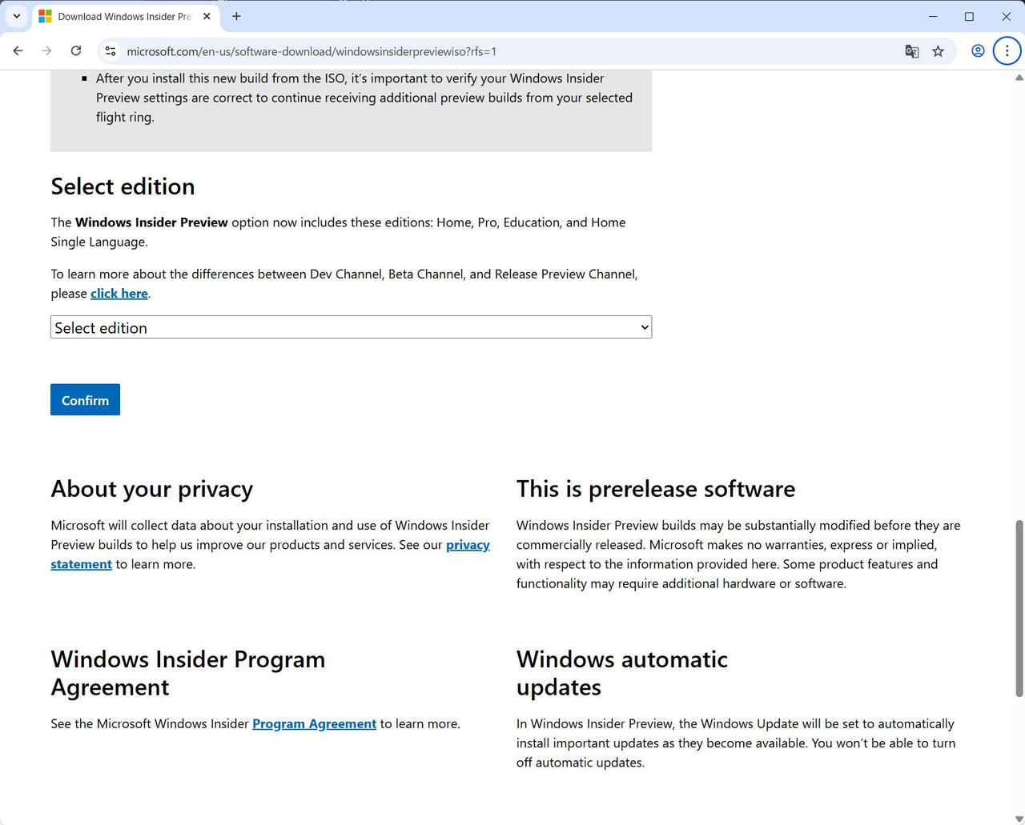1025x825 pixels.
Task: Open the Program Agreement link
Action: pyautogui.click(x=314, y=724)
